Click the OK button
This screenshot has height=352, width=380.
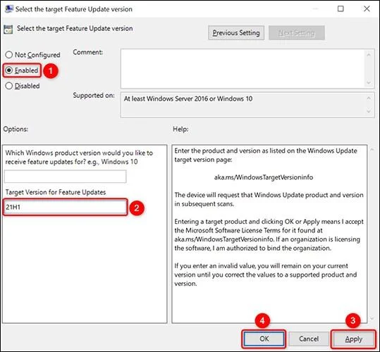[x=264, y=339]
